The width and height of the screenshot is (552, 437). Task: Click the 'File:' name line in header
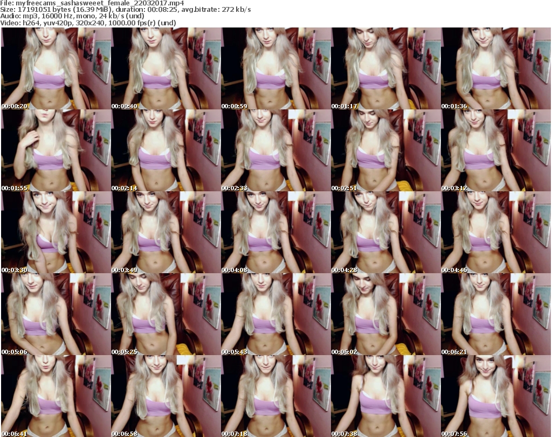tap(92, 3)
